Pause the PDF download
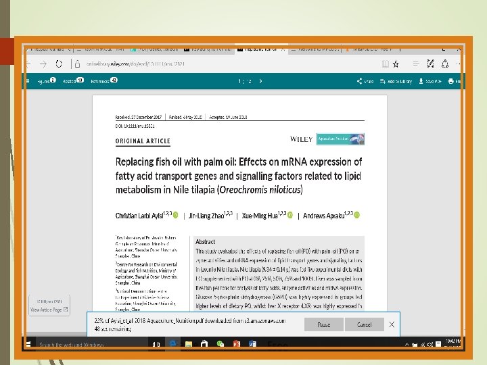487x365 pixels. click(323, 324)
